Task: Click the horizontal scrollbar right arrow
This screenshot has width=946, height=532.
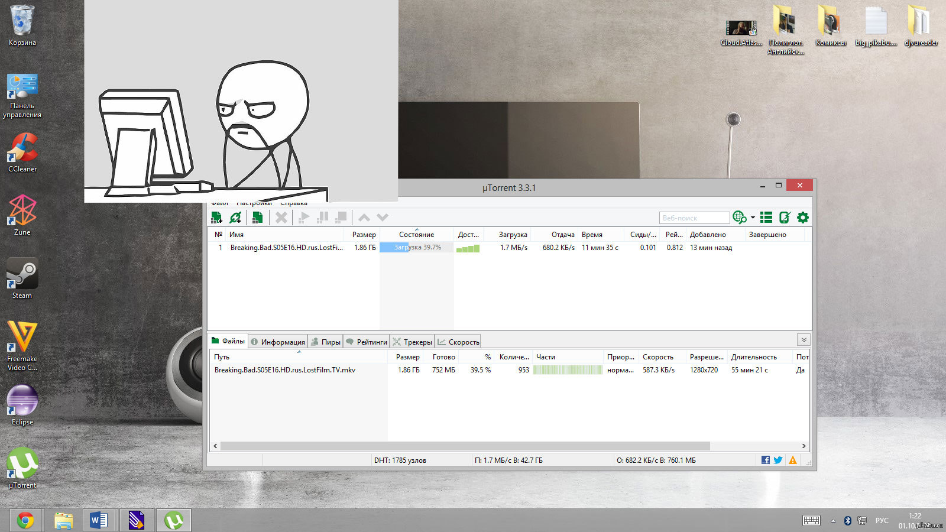Action: click(804, 446)
